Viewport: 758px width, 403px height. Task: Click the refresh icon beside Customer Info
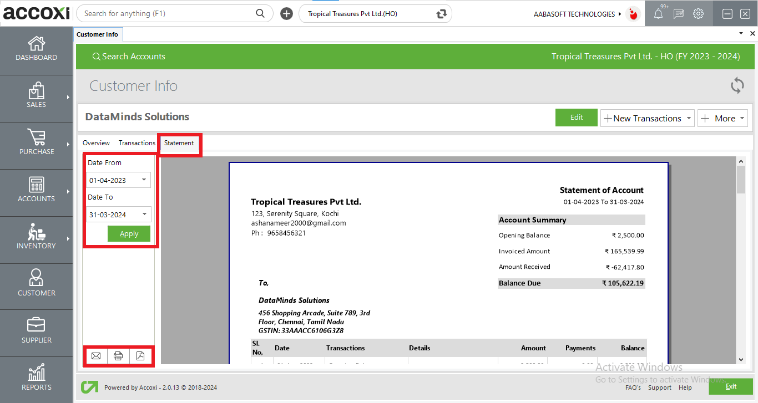(x=737, y=86)
